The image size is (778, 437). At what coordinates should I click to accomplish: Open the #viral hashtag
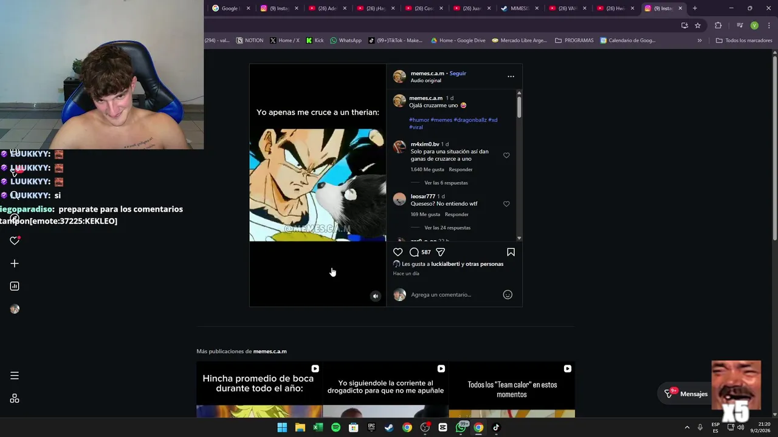point(416,127)
